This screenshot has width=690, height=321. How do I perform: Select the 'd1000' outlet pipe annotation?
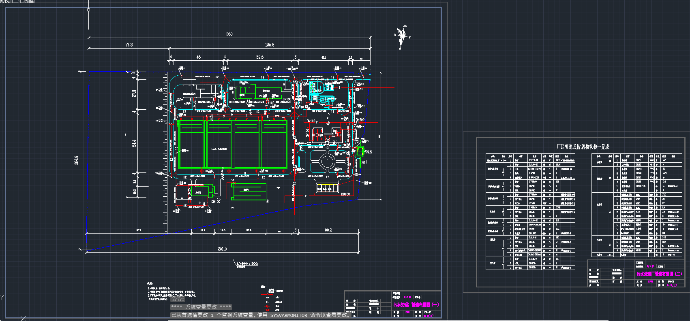point(247,264)
